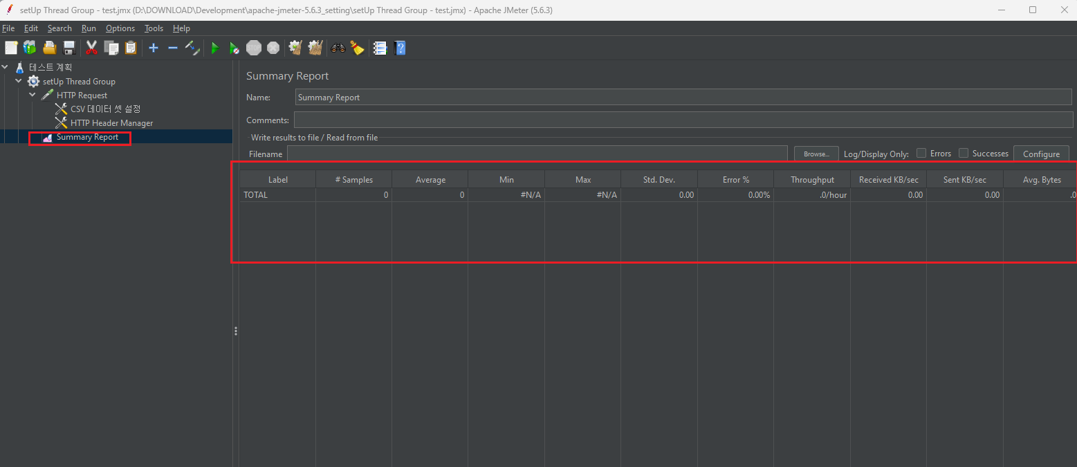Open a test plan file with folder icon
The height and width of the screenshot is (467, 1077).
click(x=49, y=48)
